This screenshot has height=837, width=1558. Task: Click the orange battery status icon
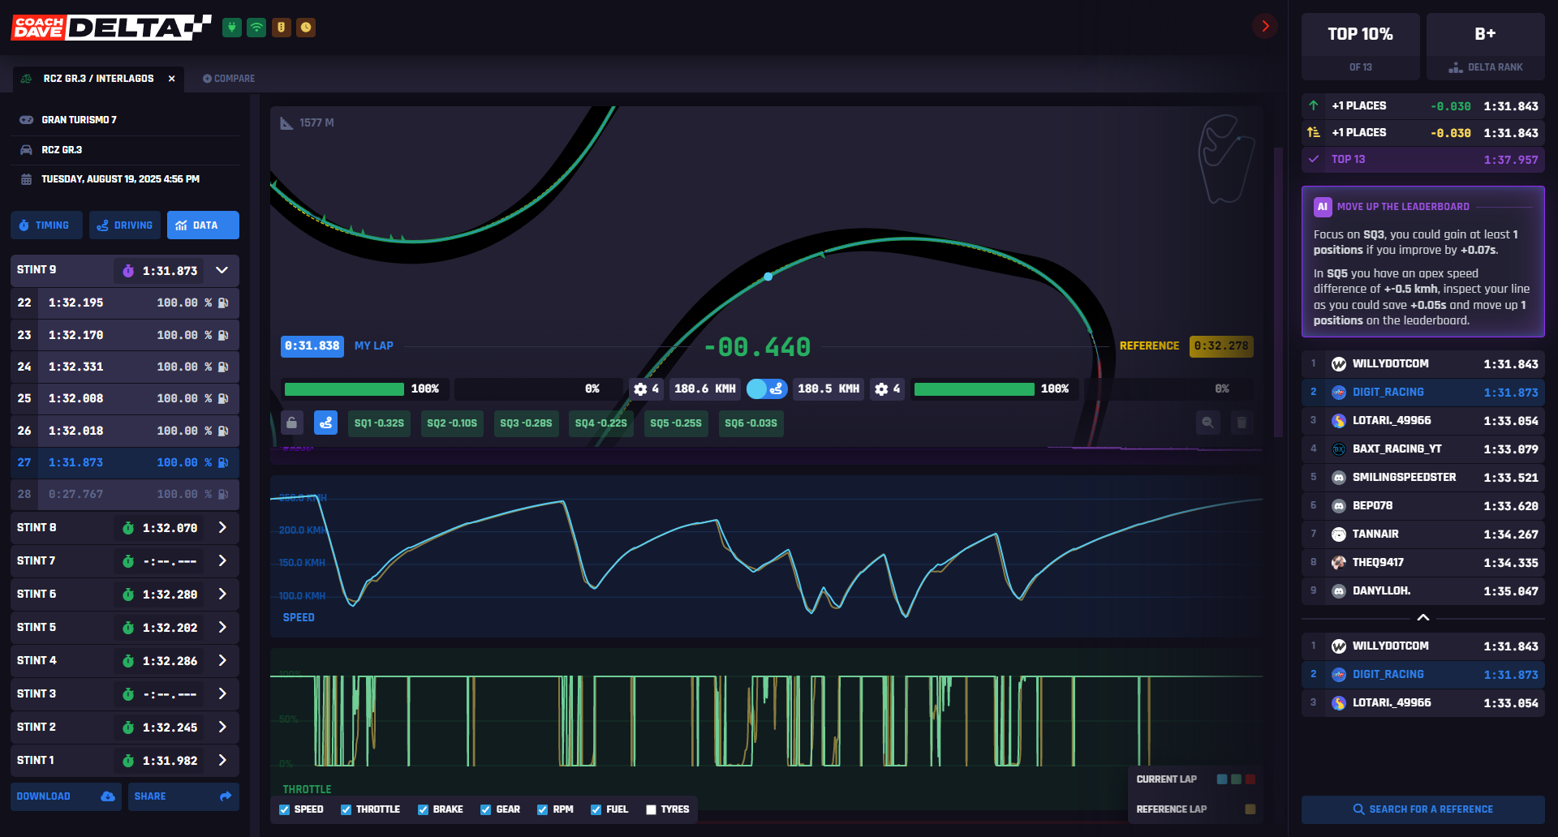(282, 28)
